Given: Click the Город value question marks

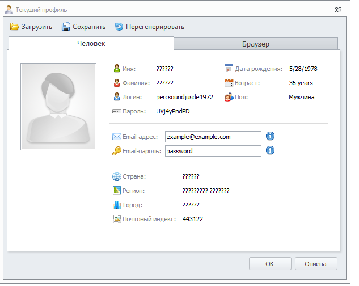Looking at the screenshot, I should pyautogui.click(x=191, y=205).
